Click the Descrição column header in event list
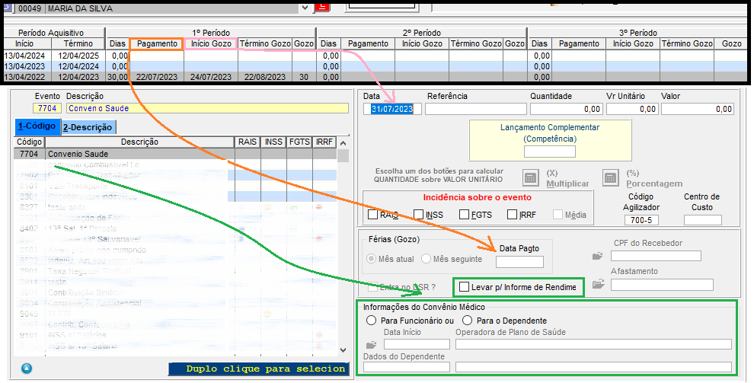754x383 pixels. point(139,142)
